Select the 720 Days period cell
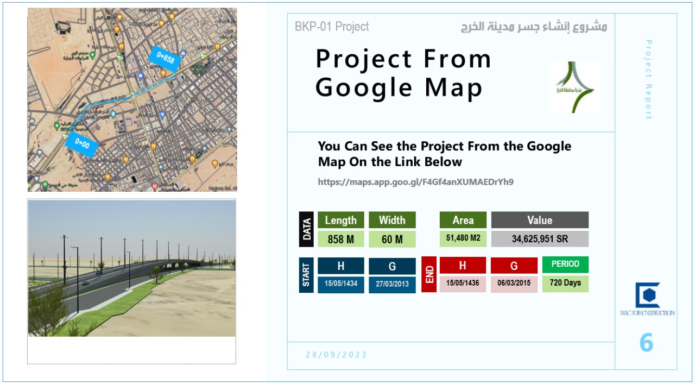 click(x=565, y=284)
